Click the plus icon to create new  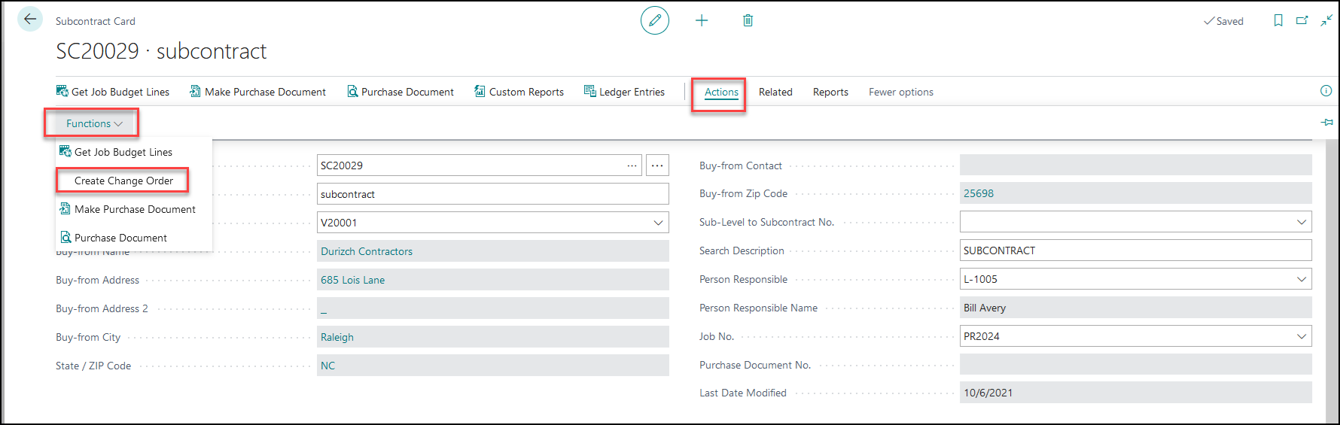coord(702,20)
